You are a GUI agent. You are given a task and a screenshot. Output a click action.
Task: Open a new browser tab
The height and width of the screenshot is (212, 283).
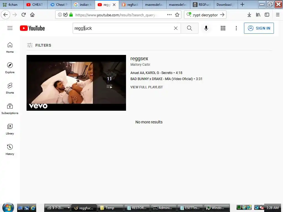point(242,5)
